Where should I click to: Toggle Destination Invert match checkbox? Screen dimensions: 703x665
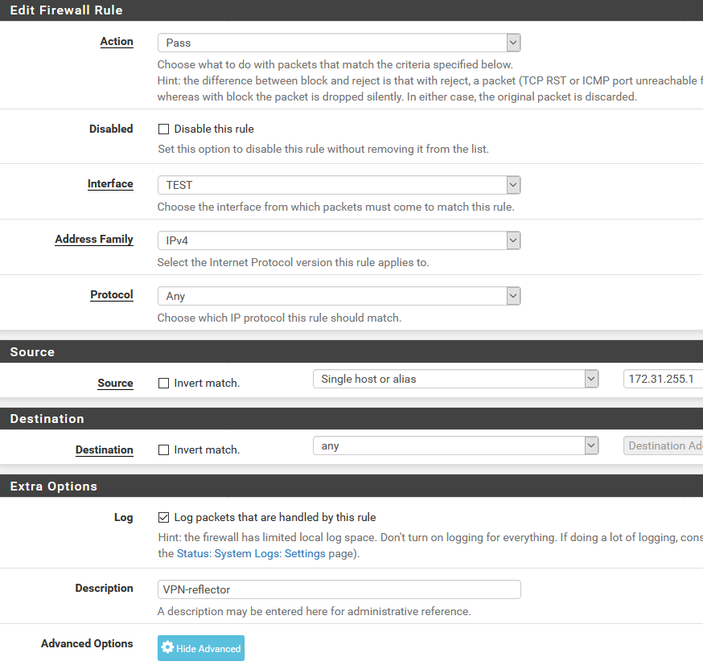pos(163,450)
